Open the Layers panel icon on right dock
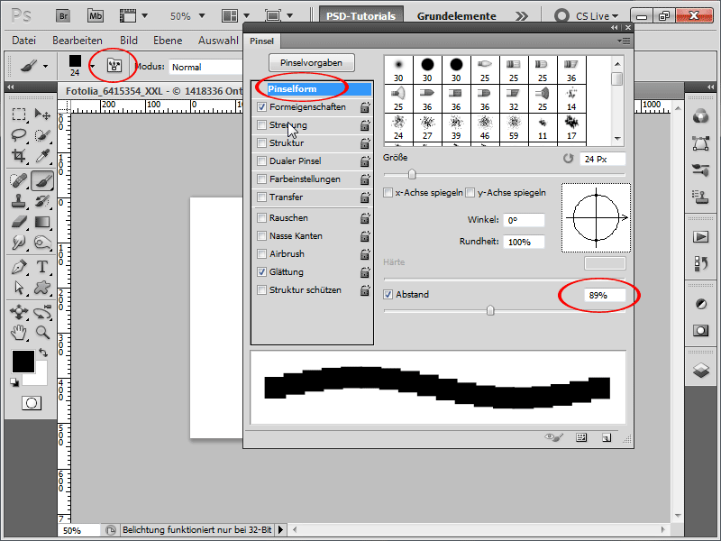This screenshot has width=721, height=541. (x=701, y=370)
